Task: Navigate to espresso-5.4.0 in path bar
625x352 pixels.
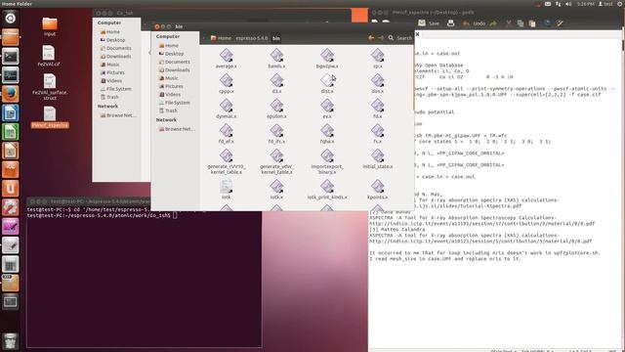Action: [252, 38]
